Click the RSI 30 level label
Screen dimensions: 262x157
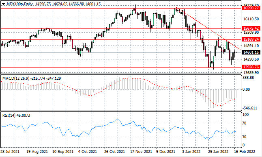click(x=244, y=137)
